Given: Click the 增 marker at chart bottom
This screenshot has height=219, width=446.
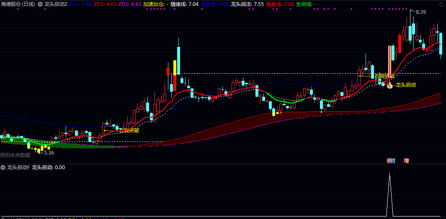Looking at the screenshot, I should (406, 160).
